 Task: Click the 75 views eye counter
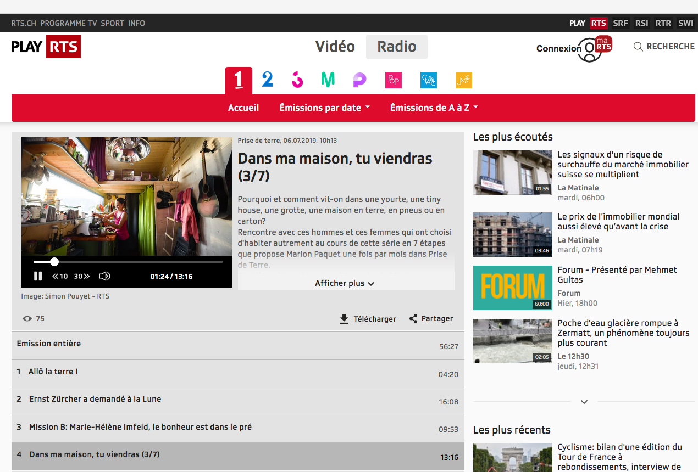click(34, 319)
